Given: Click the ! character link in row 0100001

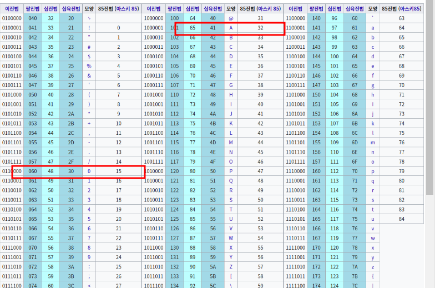Looking at the screenshot, I should point(89,28).
